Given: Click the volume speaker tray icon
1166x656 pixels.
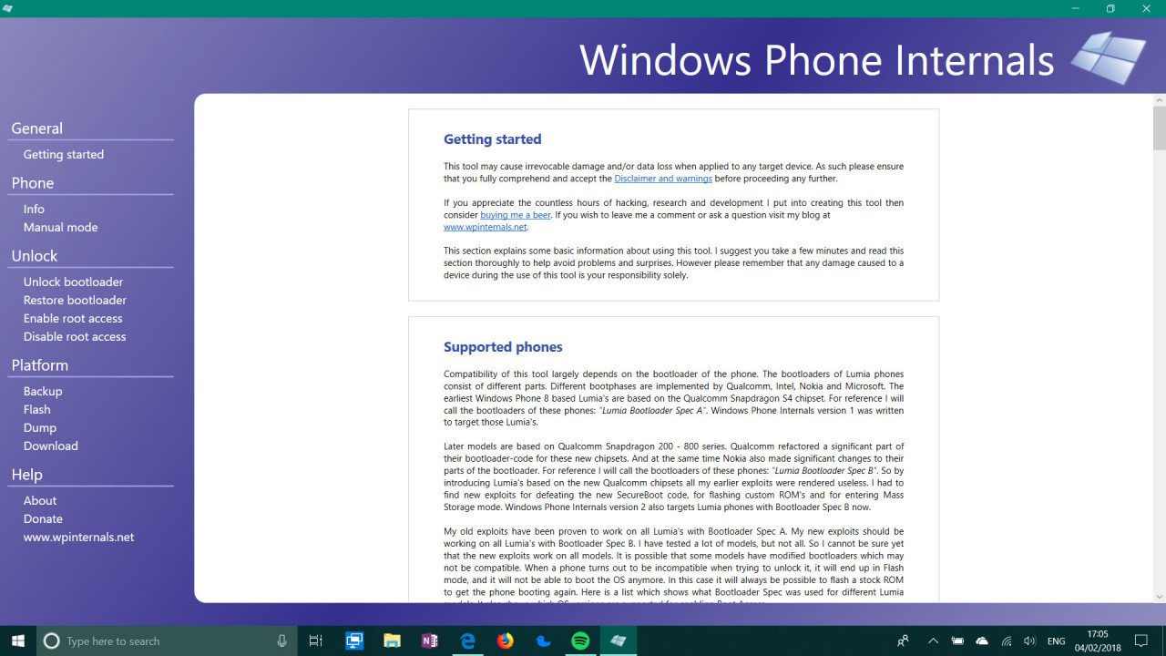Looking at the screenshot, I should coord(1030,641).
